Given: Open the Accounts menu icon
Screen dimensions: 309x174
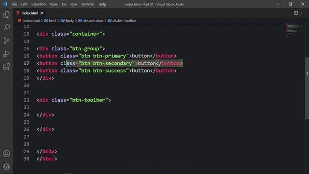Looking at the screenshot, I should click(6, 154).
